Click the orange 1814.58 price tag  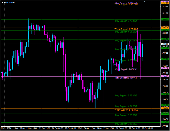[x=165, y=3]
